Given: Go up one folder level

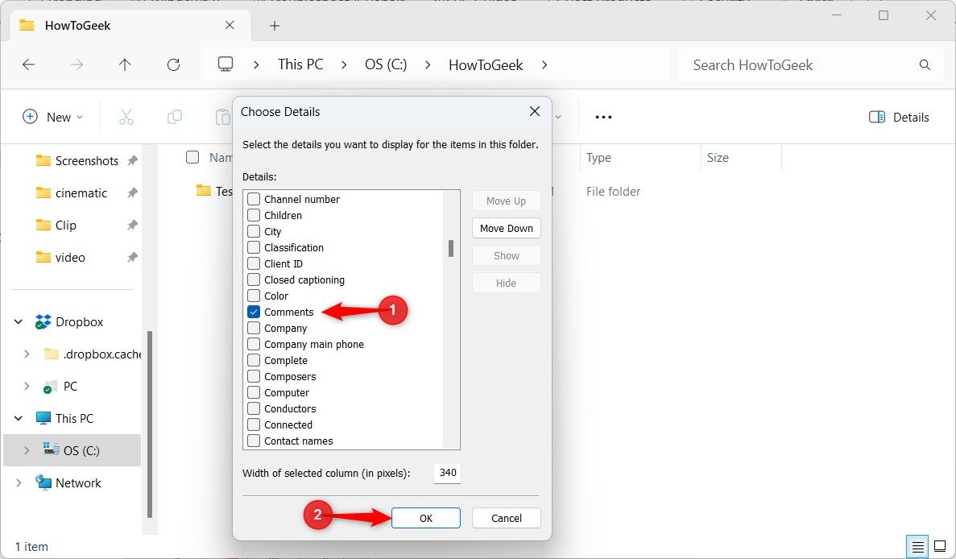Looking at the screenshot, I should tap(125, 64).
